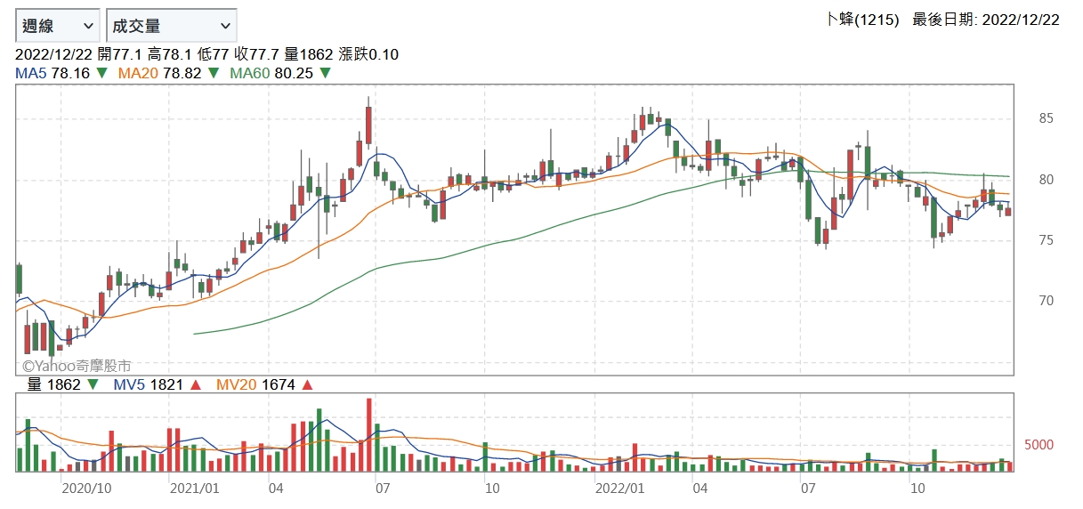The height and width of the screenshot is (509, 1083).
Task: Click the green down arrow beside 量 1862
Action: pyautogui.click(x=93, y=385)
